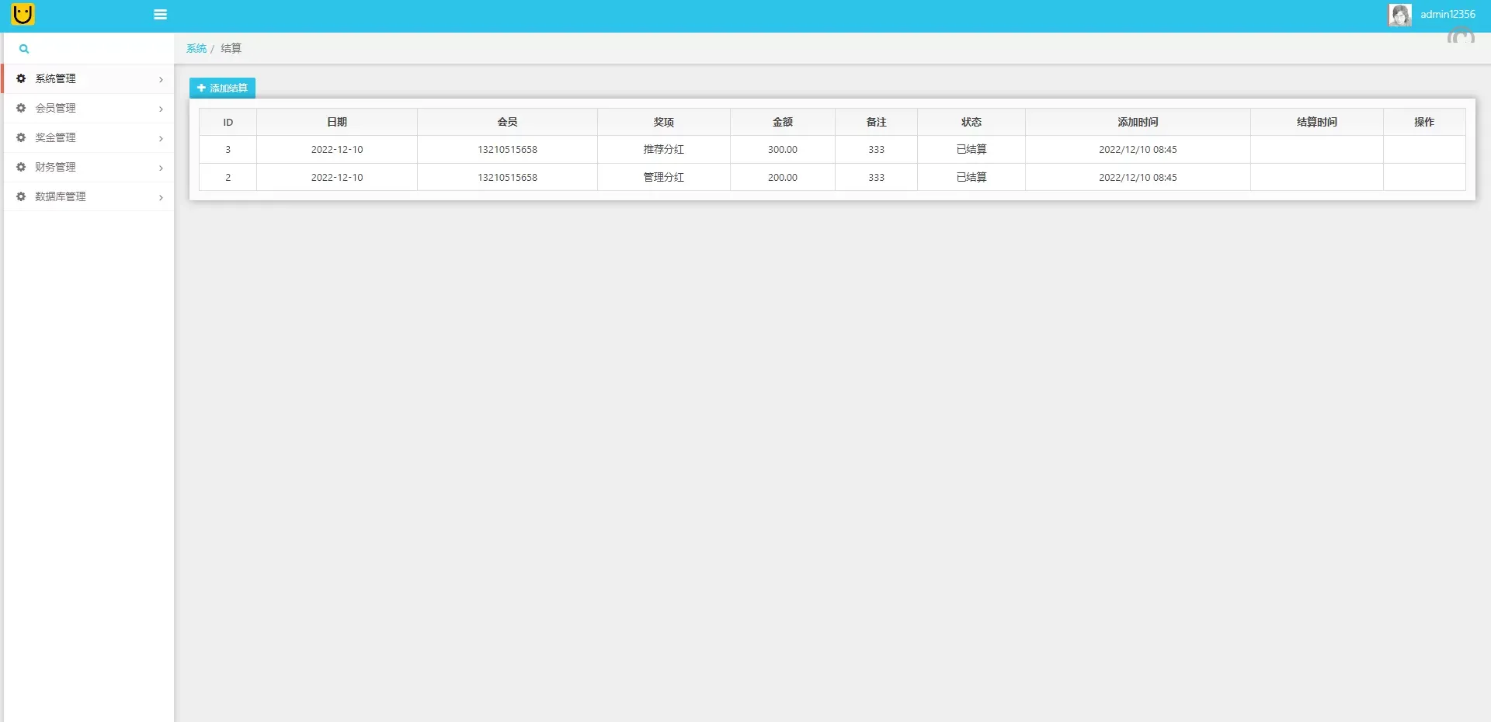Click 已结算 status in 管理分红 row

(x=971, y=178)
